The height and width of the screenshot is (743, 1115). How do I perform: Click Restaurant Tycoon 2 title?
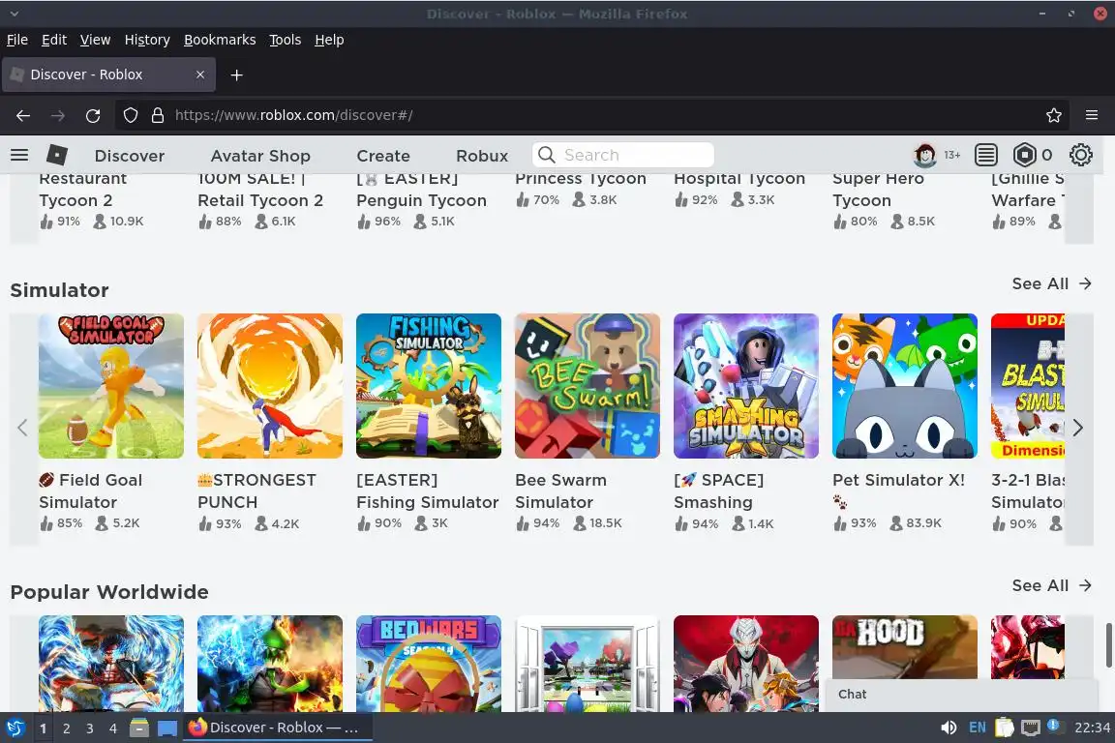pos(82,189)
